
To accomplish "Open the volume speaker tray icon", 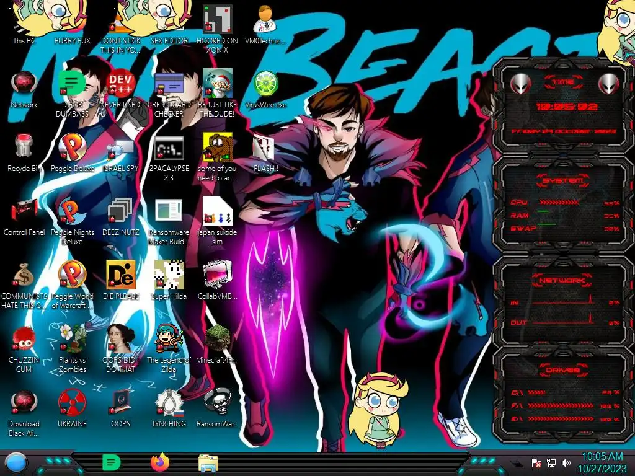I will coord(566,462).
